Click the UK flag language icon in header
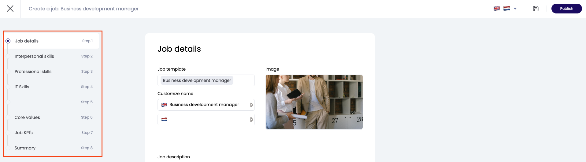This screenshot has width=586, height=162. pyautogui.click(x=497, y=9)
